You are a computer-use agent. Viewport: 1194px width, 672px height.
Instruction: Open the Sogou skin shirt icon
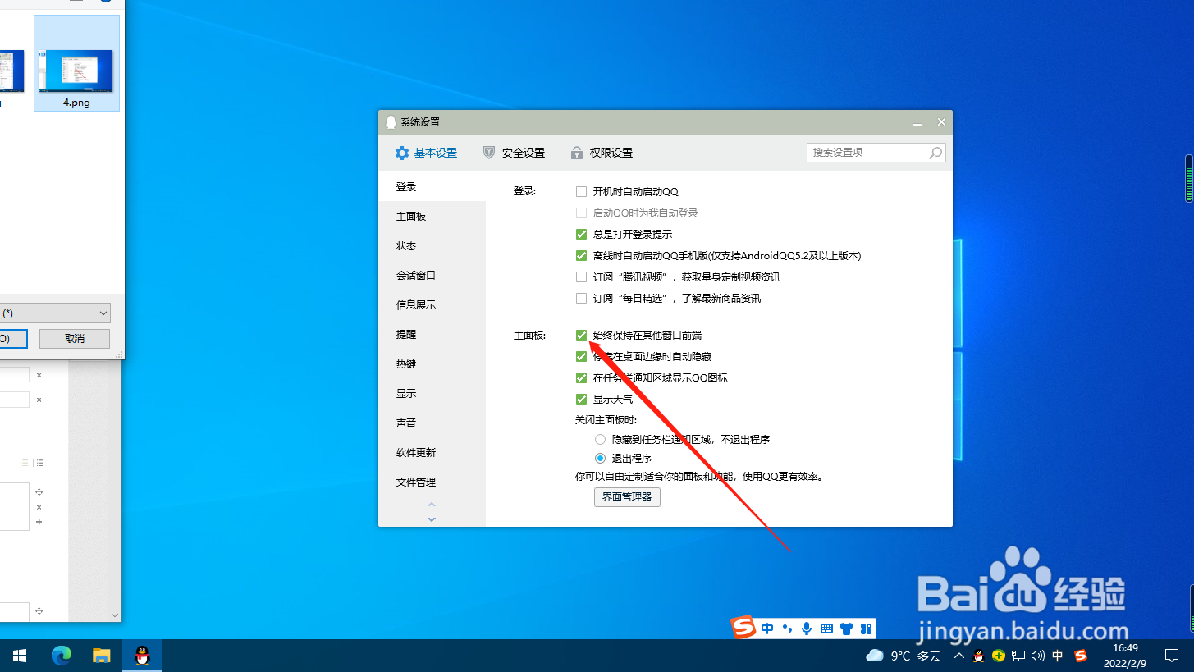tap(846, 629)
